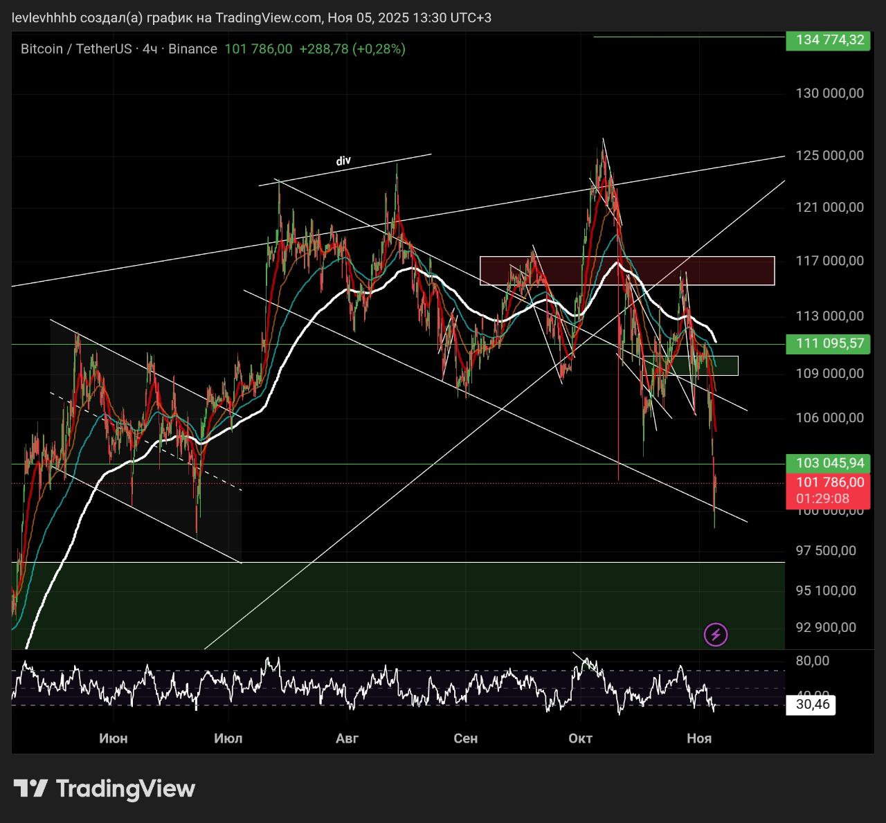Select the red resistance zone rectangle
886x823 pixels.
626,271
